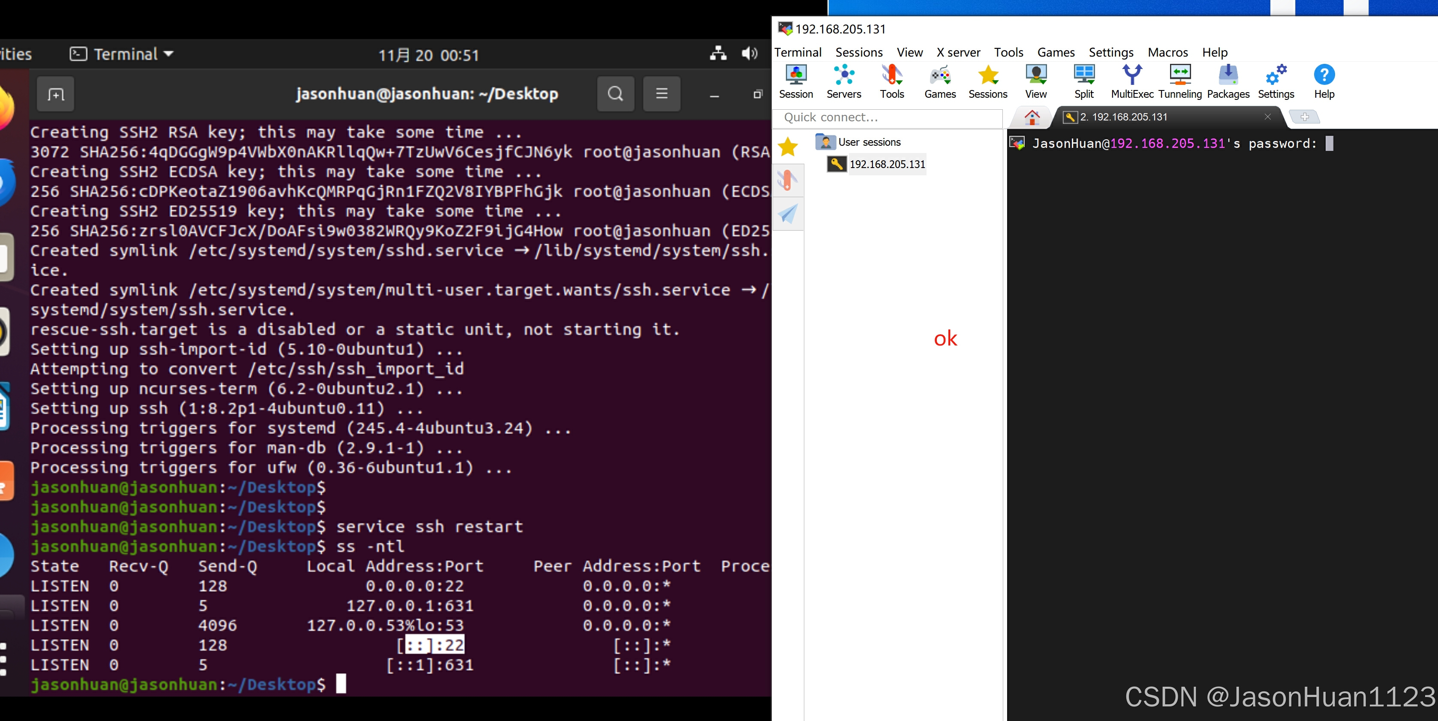
Task: Open the Tools toolbar icon
Action: pos(891,82)
